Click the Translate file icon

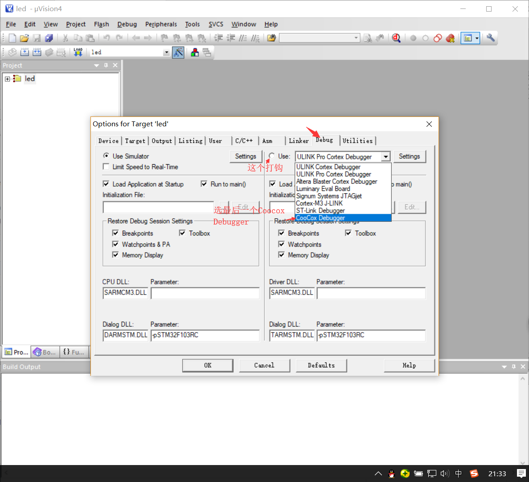(12, 52)
